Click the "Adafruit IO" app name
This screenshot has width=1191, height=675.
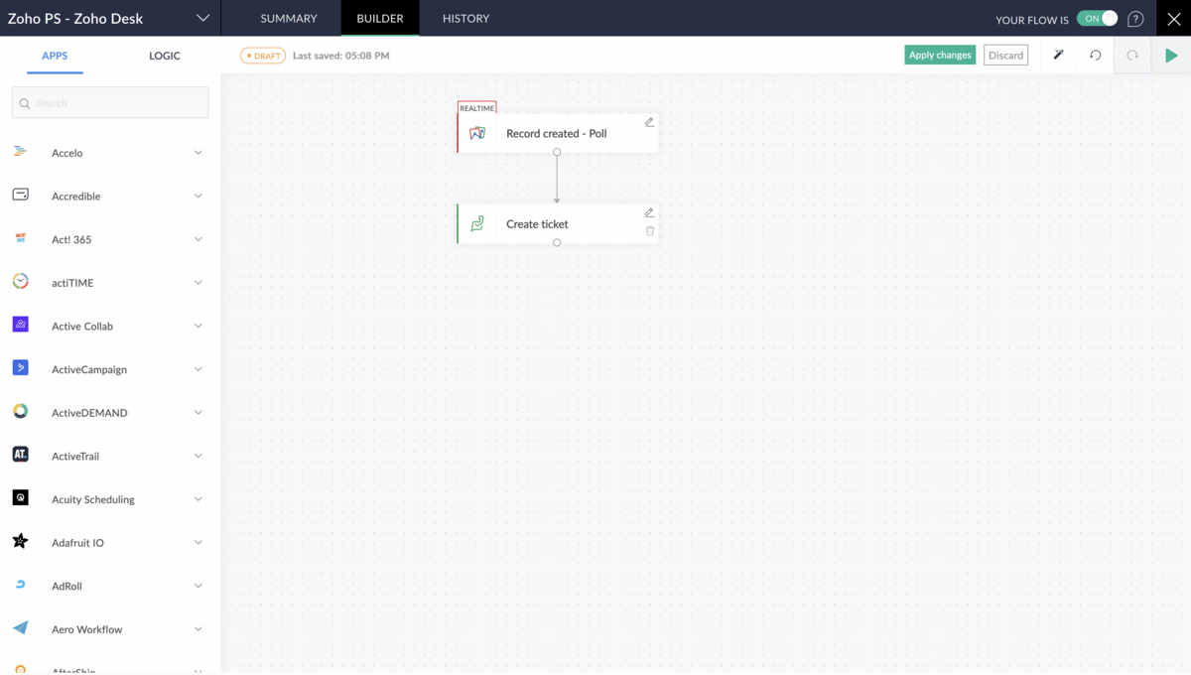tap(77, 543)
